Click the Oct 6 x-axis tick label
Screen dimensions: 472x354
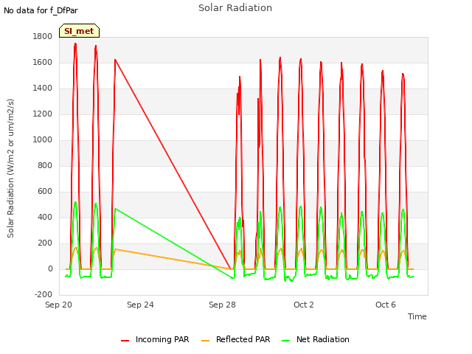pyautogui.click(x=386, y=305)
